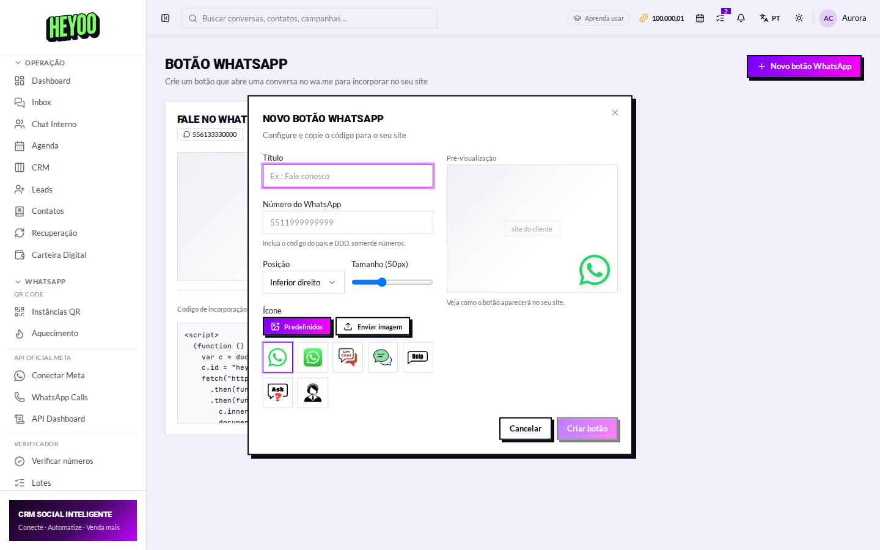Select the green chat bubbles icon
Viewport: 880px width, 550px height.
[383, 358]
